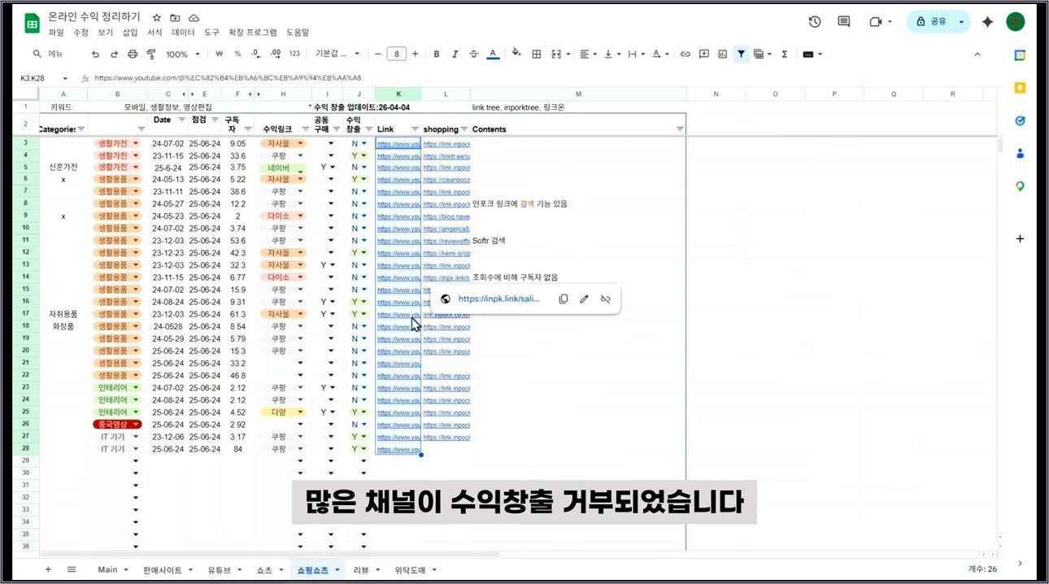Add a new sheet with plus
The width and height of the screenshot is (1049, 584).
pyautogui.click(x=48, y=569)
